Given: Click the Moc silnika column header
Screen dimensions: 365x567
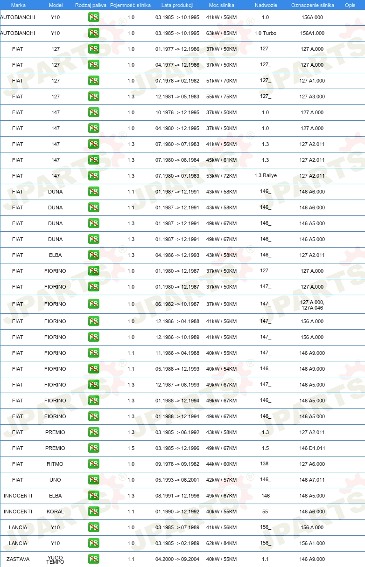Looking at the screenshot, I should coord(222,5).
